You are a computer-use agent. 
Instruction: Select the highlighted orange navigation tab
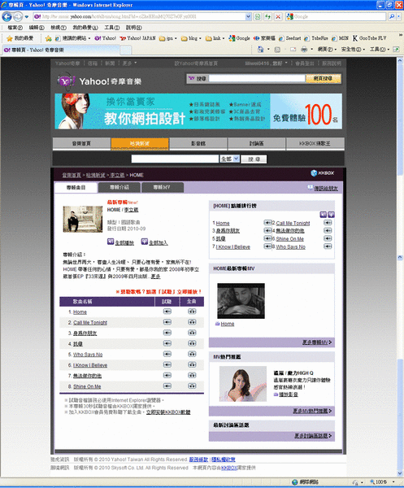pos(140,143)
